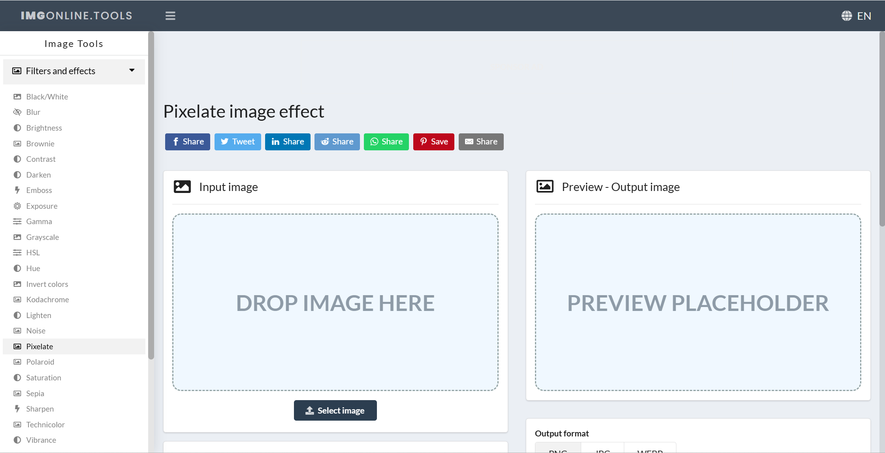Screen dimensions: 885x453
Task: Click the Twitter Tweet button
Action: point(237,142)
